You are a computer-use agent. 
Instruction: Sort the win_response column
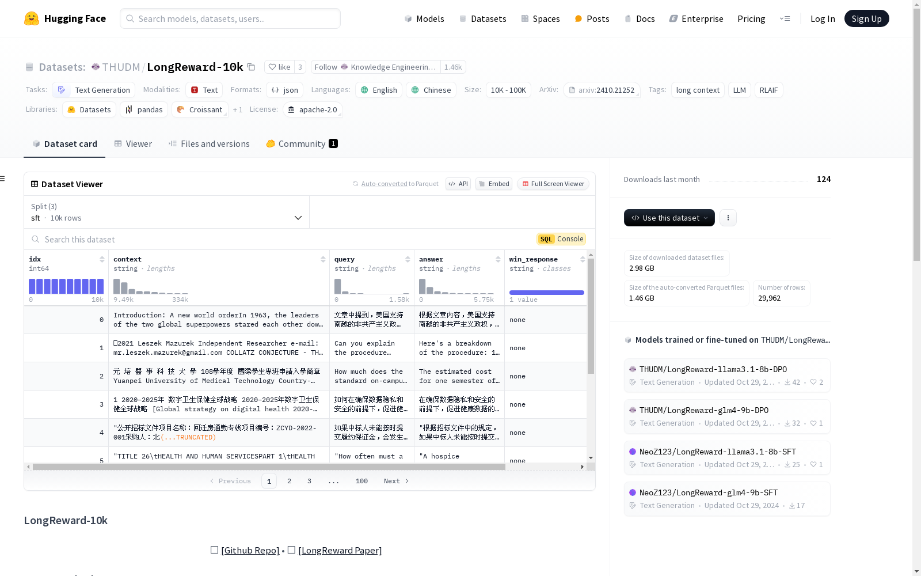coord(583,259)
